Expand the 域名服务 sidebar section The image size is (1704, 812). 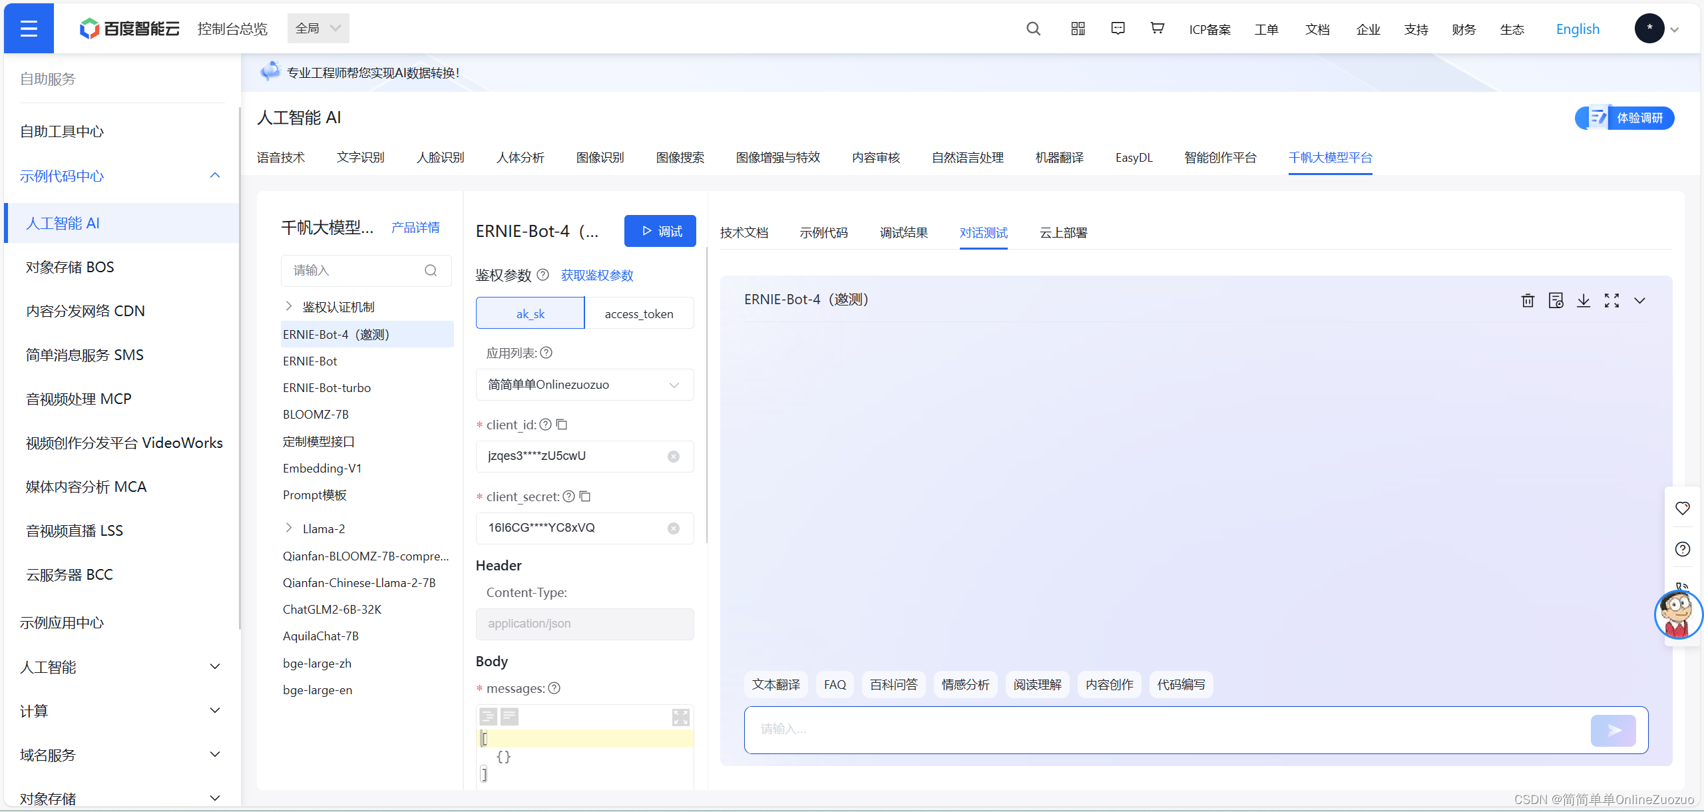[214, 755]
